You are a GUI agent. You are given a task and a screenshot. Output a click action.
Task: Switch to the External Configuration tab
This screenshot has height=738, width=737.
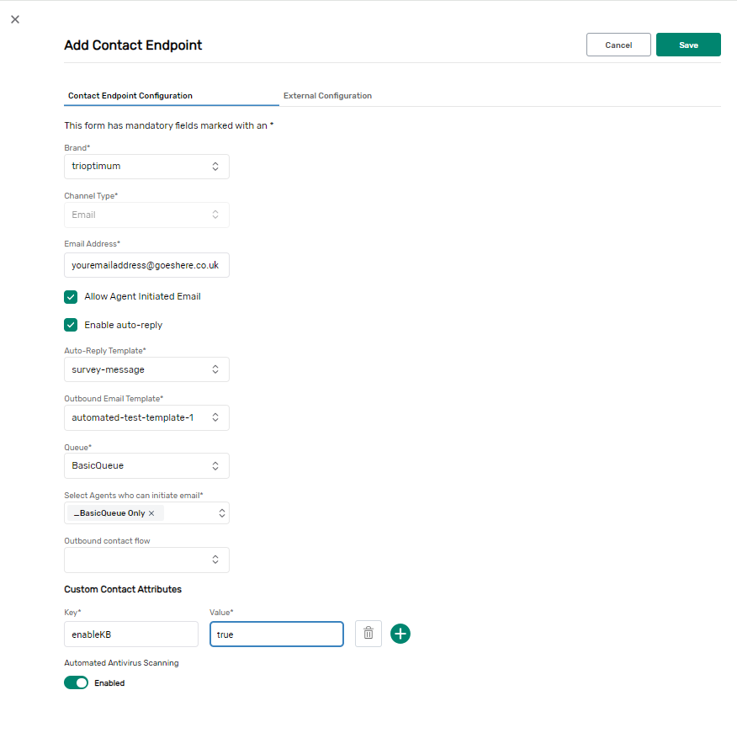pos(327,96)
